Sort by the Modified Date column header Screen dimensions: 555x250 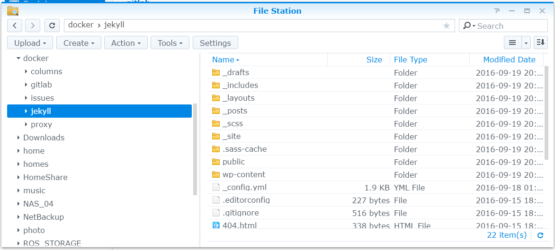[x=507, y=60]
